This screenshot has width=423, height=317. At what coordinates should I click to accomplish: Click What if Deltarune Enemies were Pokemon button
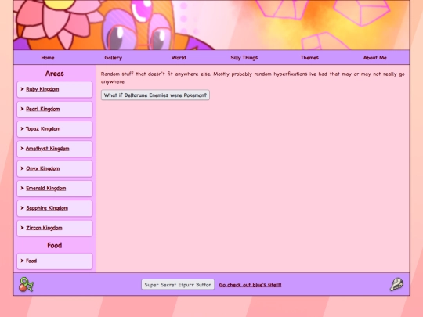[x=155, y=95]
